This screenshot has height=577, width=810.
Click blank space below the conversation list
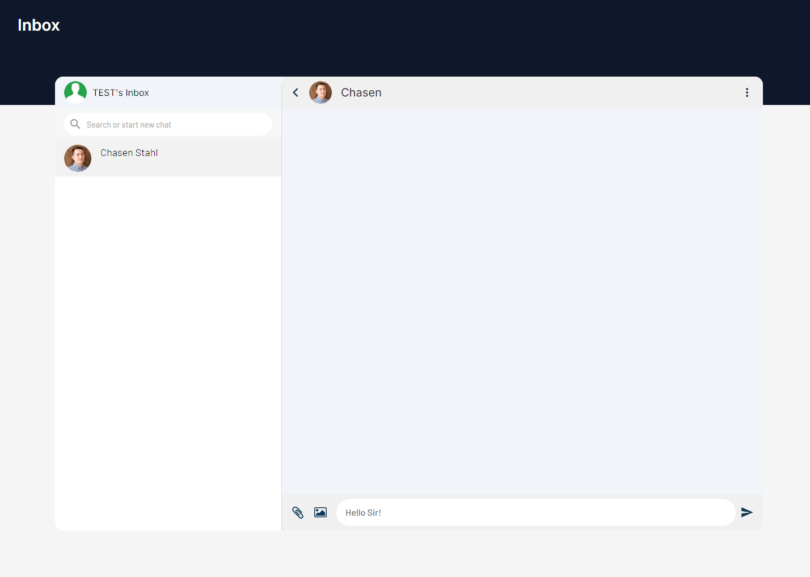click(168, 352)
